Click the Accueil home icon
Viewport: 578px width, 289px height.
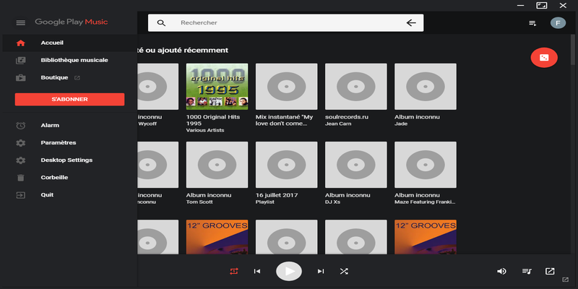[x=21, y=43]
